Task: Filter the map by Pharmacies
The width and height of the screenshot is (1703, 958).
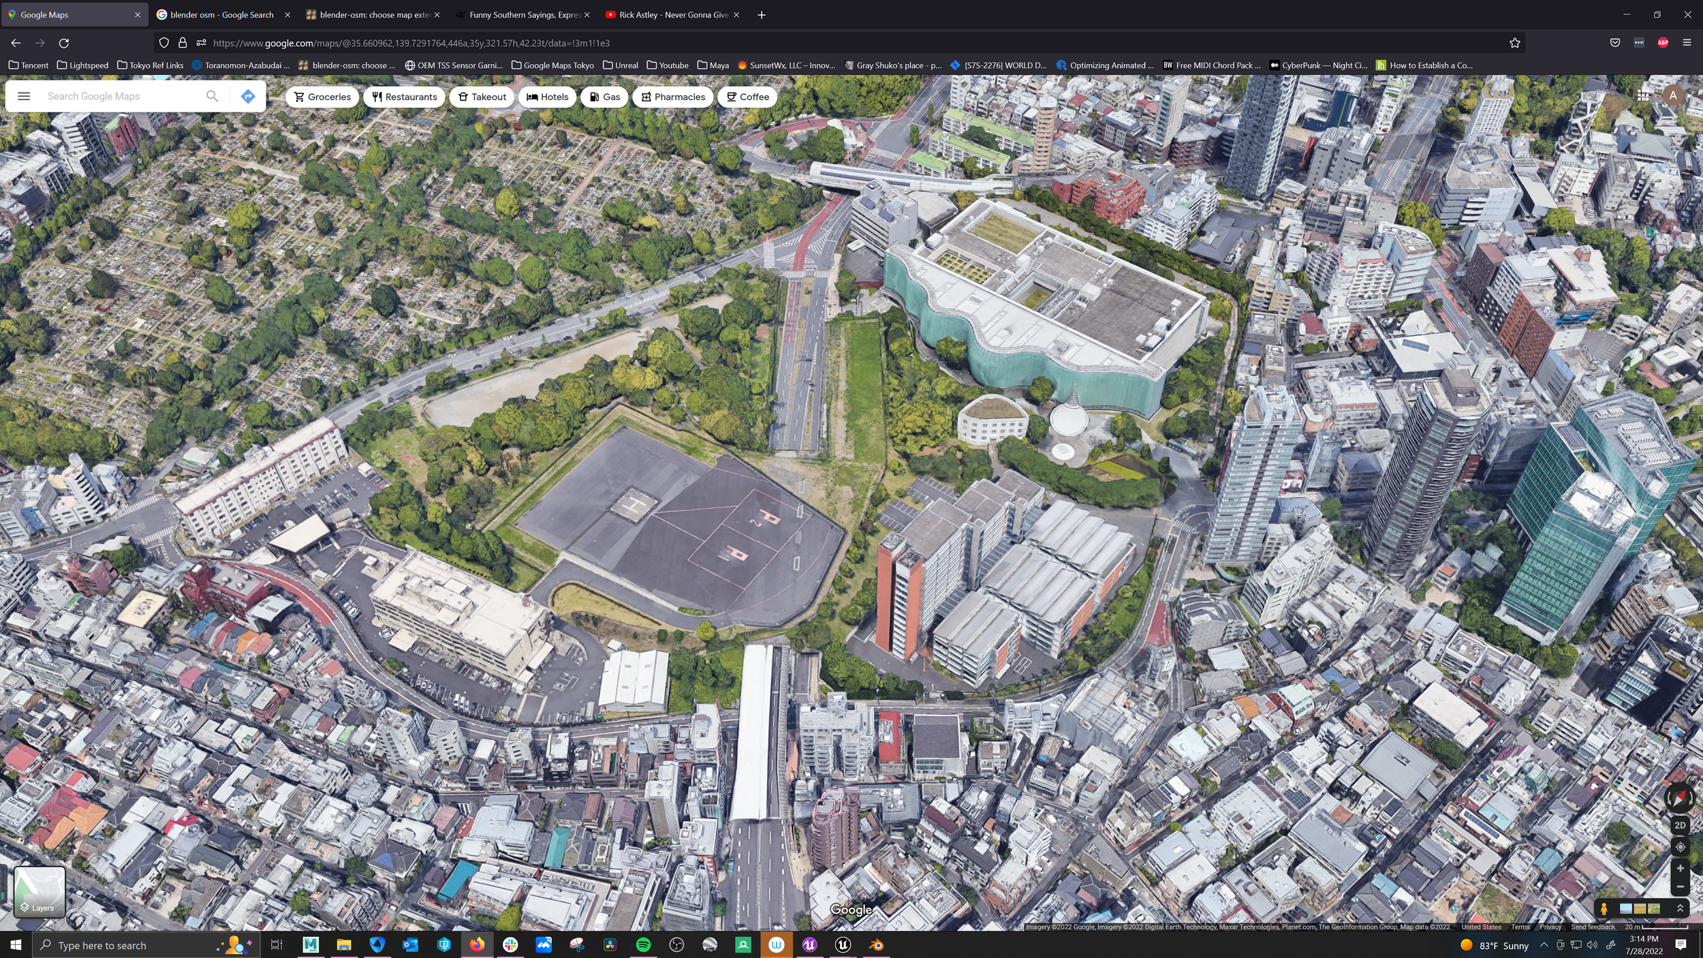Action: pyautogui.click(x=673, y=97)
